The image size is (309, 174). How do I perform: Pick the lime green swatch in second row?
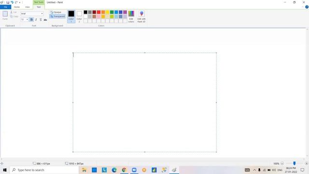[112, 16]
